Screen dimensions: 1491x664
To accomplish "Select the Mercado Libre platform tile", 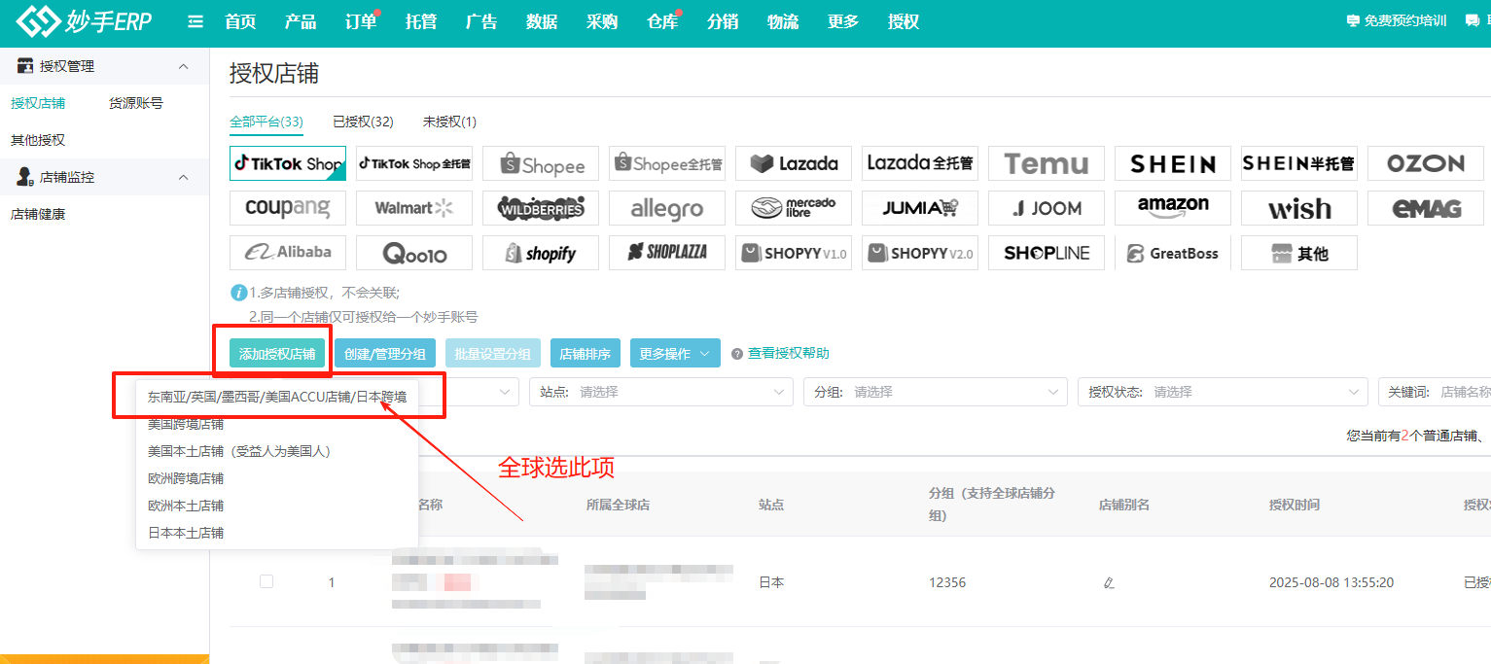I will pos(794,208).
